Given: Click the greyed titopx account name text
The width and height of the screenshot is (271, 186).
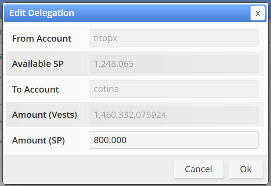Looking at the screenshot, I should point(105,39).
